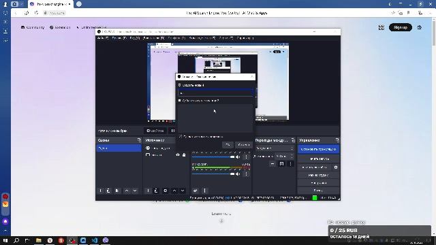Open source filters button beside Properties

tap(172, 131)
